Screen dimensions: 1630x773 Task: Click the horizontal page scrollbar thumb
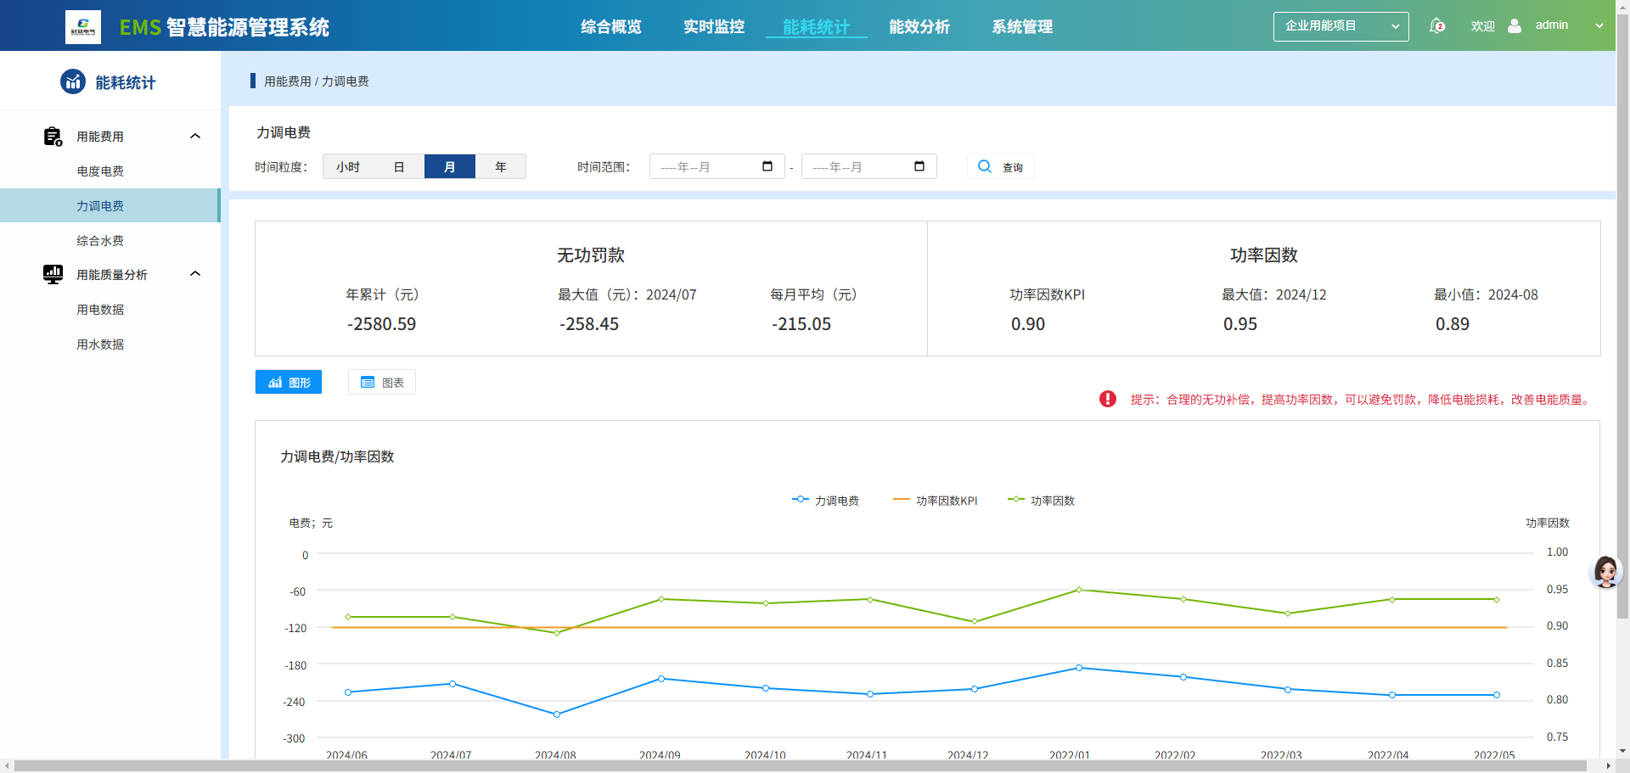click(x=801, y=766)
